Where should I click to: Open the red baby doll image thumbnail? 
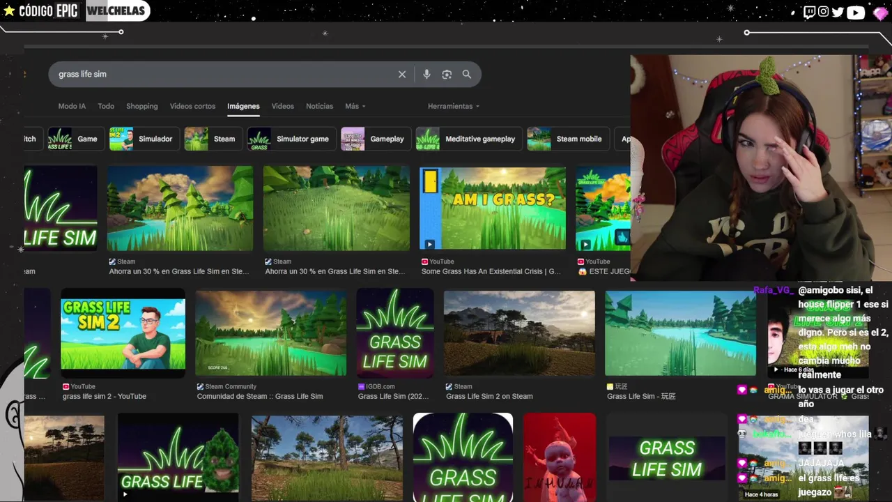tap(560, 457)
